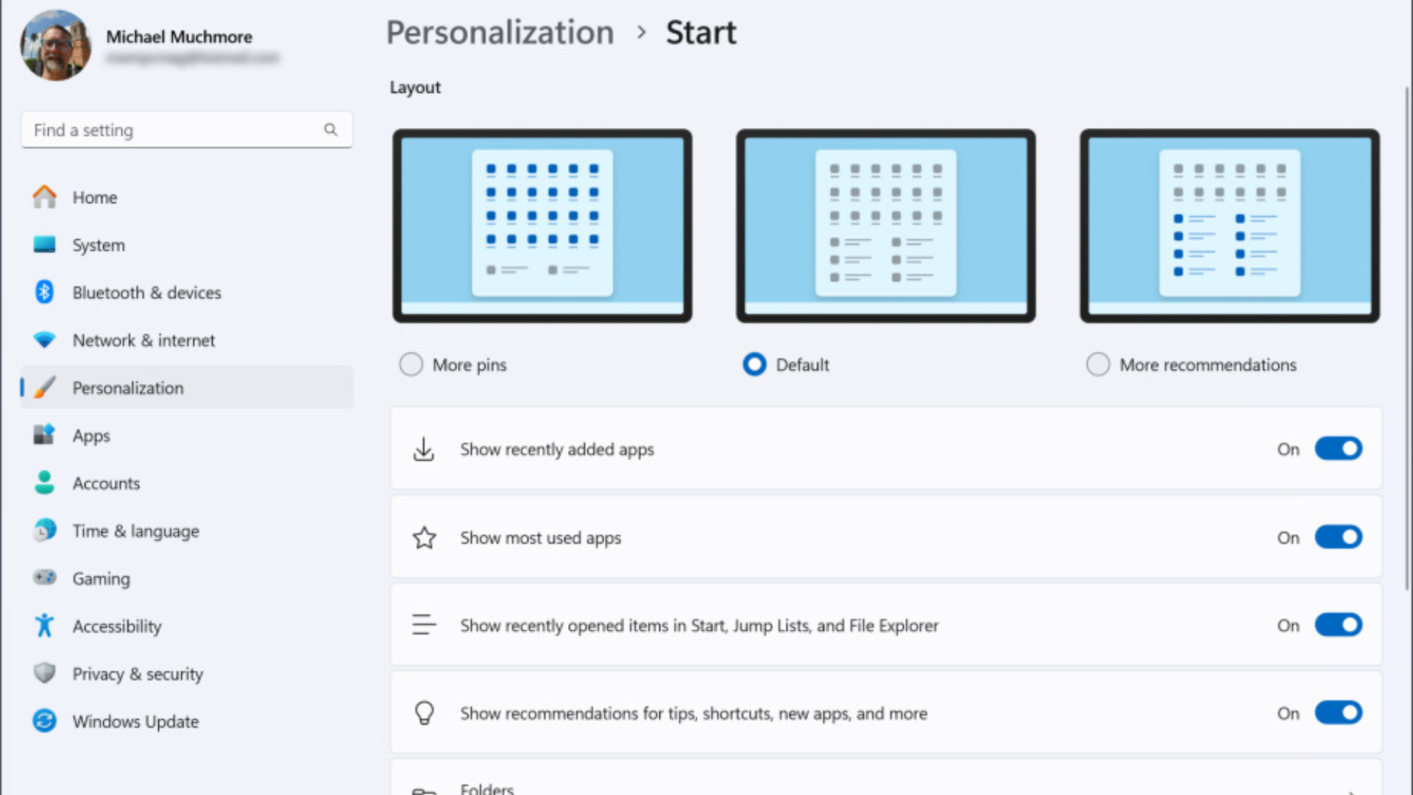Choose More recommendations layout option
The image size is (1413, 795).
[x=1097, y=364]
